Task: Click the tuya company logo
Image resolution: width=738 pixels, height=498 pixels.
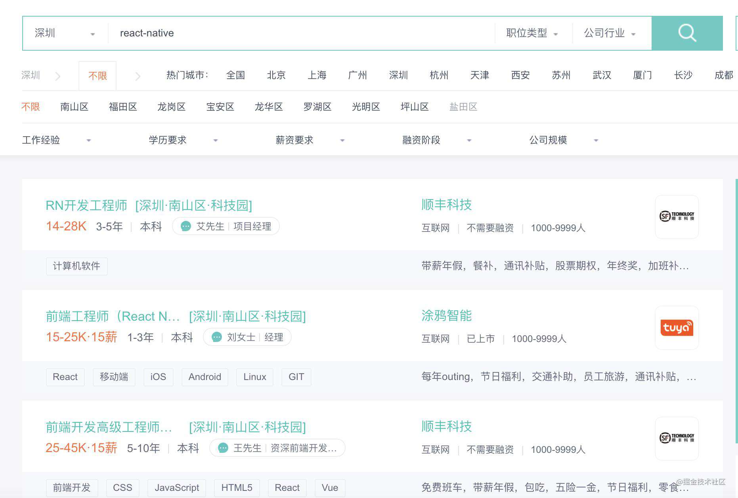Action: [x=677, y=327]
